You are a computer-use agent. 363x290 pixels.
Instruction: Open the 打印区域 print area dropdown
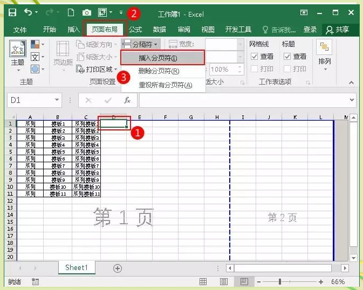coord(97,69)
